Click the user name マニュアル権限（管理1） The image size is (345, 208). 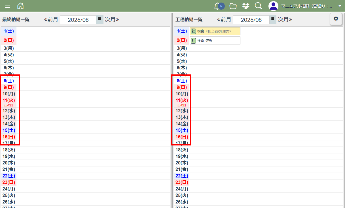(307, 6)
